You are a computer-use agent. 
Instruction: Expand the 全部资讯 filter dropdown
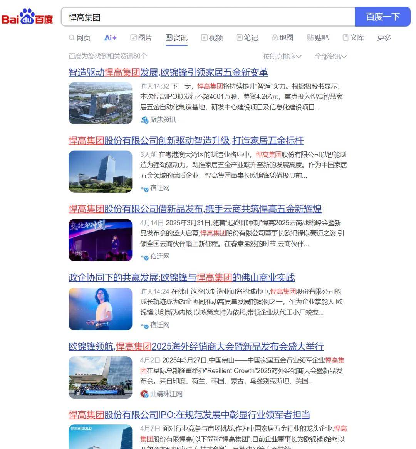(330, 56)
